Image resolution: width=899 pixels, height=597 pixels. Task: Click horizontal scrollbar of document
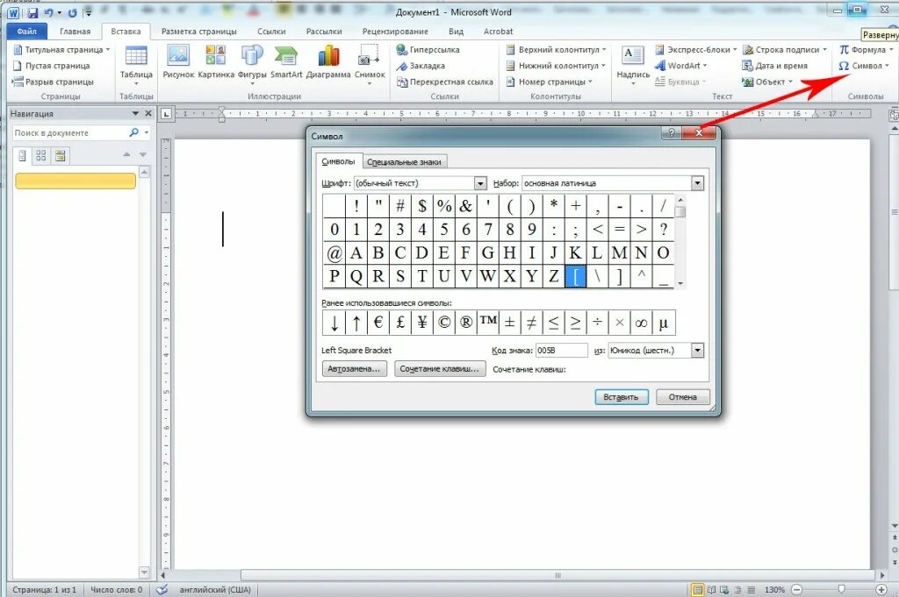point(557,575)
